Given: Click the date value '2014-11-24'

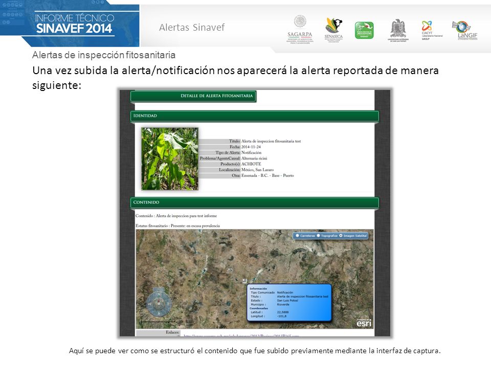Looking at the screenshot, I should coord(251,147).
